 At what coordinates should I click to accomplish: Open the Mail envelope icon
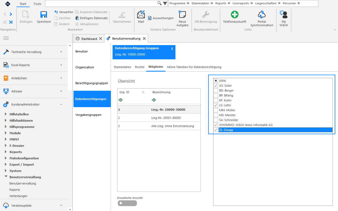[141, 14]
